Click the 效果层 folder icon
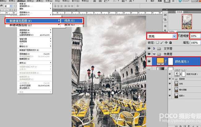Viewport: 201px width, 127px height. point(159,54)
